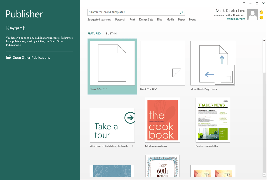Open the Help question mark icon
267x180 pixels.
pyautogui.click(x=244, y=3)
